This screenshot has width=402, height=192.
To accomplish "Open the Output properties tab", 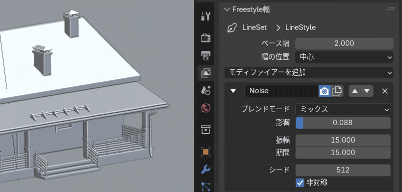I will click(x=205, y=55).
